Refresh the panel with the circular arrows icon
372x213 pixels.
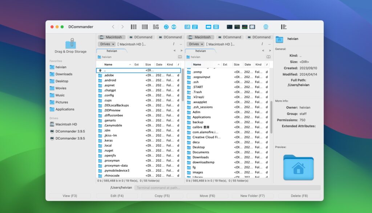pyautogui.click(x=166, y=26)
